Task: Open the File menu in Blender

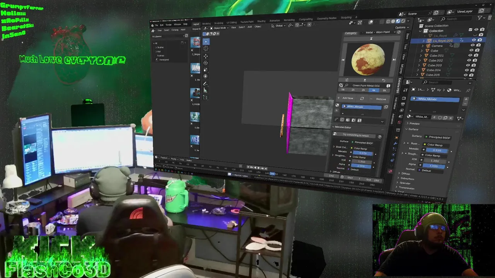Action: coord(157,25)
